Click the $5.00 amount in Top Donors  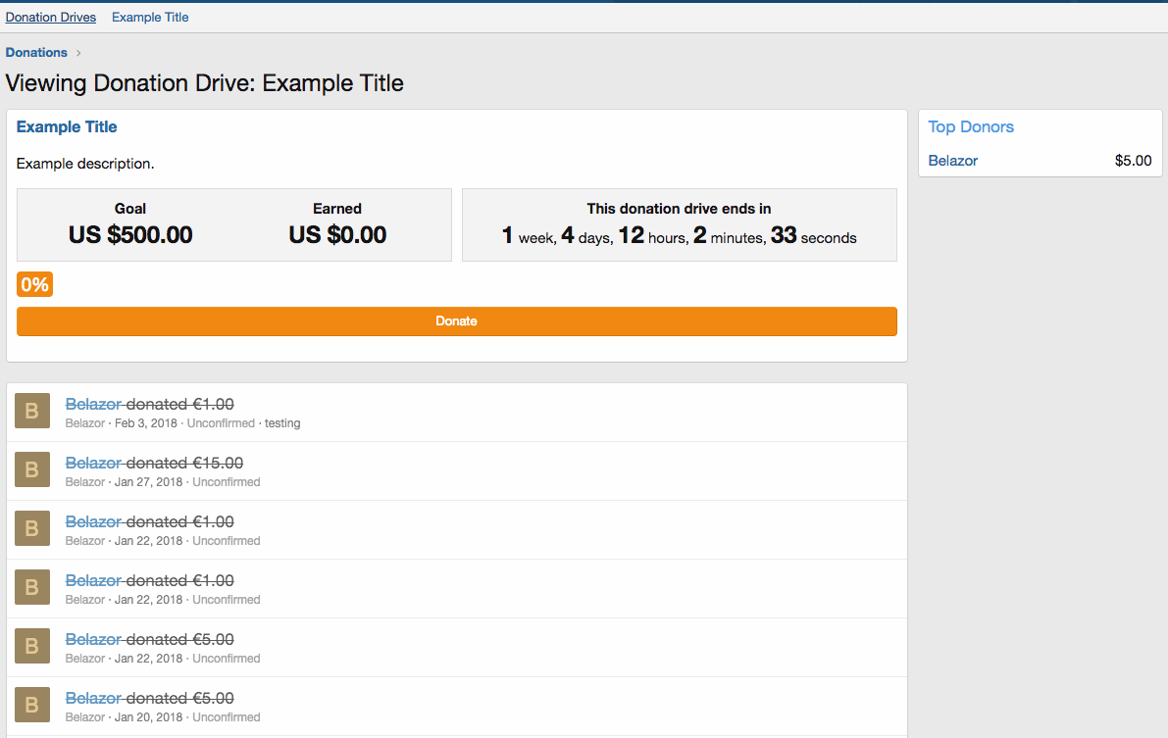pos(1133,161)
